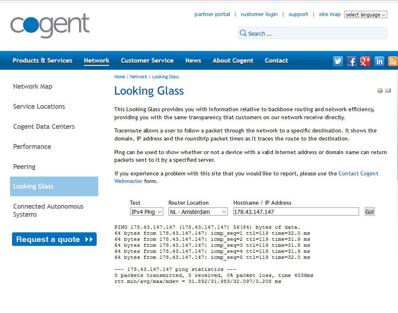Viewport: 398px width, 313px height.
Task: Open the site map link
Action: (330, 14)
